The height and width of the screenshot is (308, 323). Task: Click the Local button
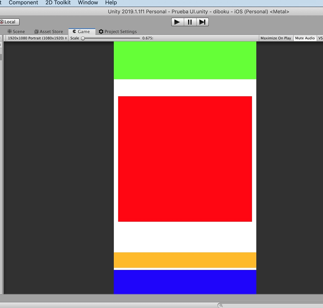pos(9,22)
